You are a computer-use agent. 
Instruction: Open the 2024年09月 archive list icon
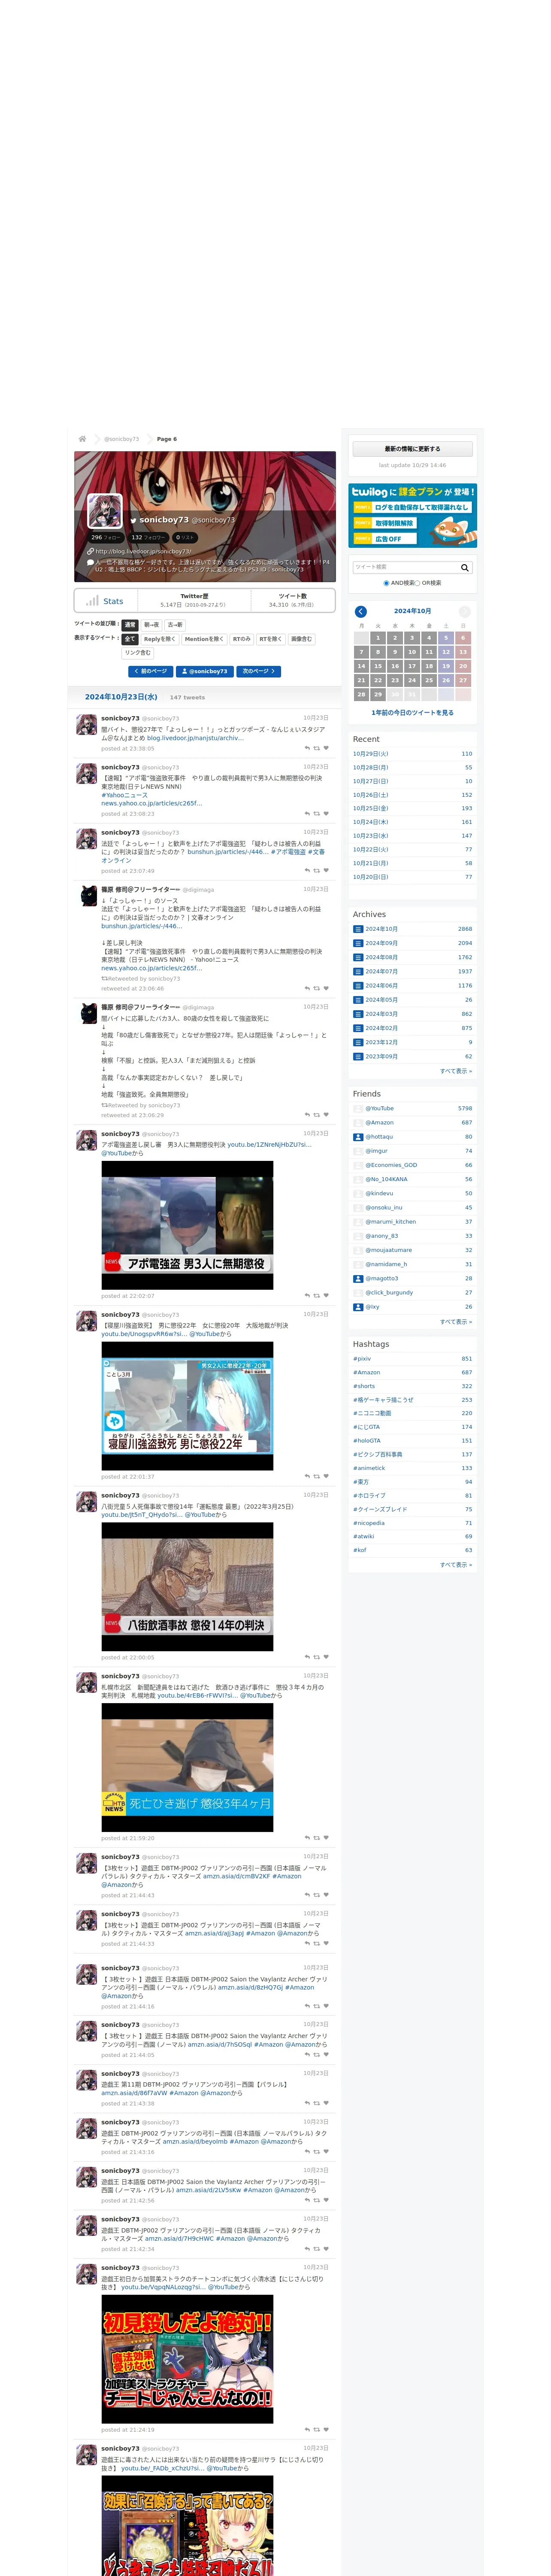pos(358,943)
